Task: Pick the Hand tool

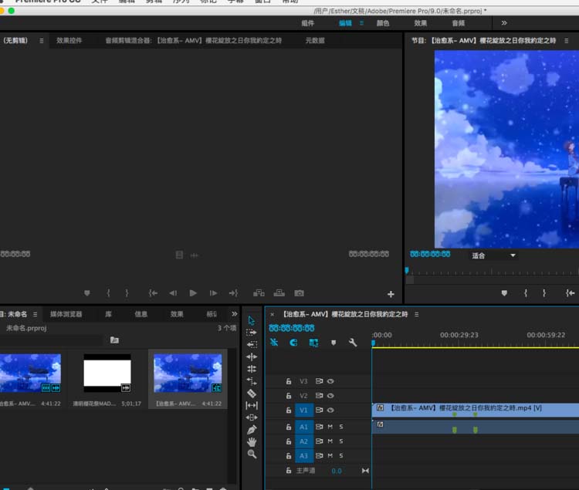Action: click(x=252, y=442)
